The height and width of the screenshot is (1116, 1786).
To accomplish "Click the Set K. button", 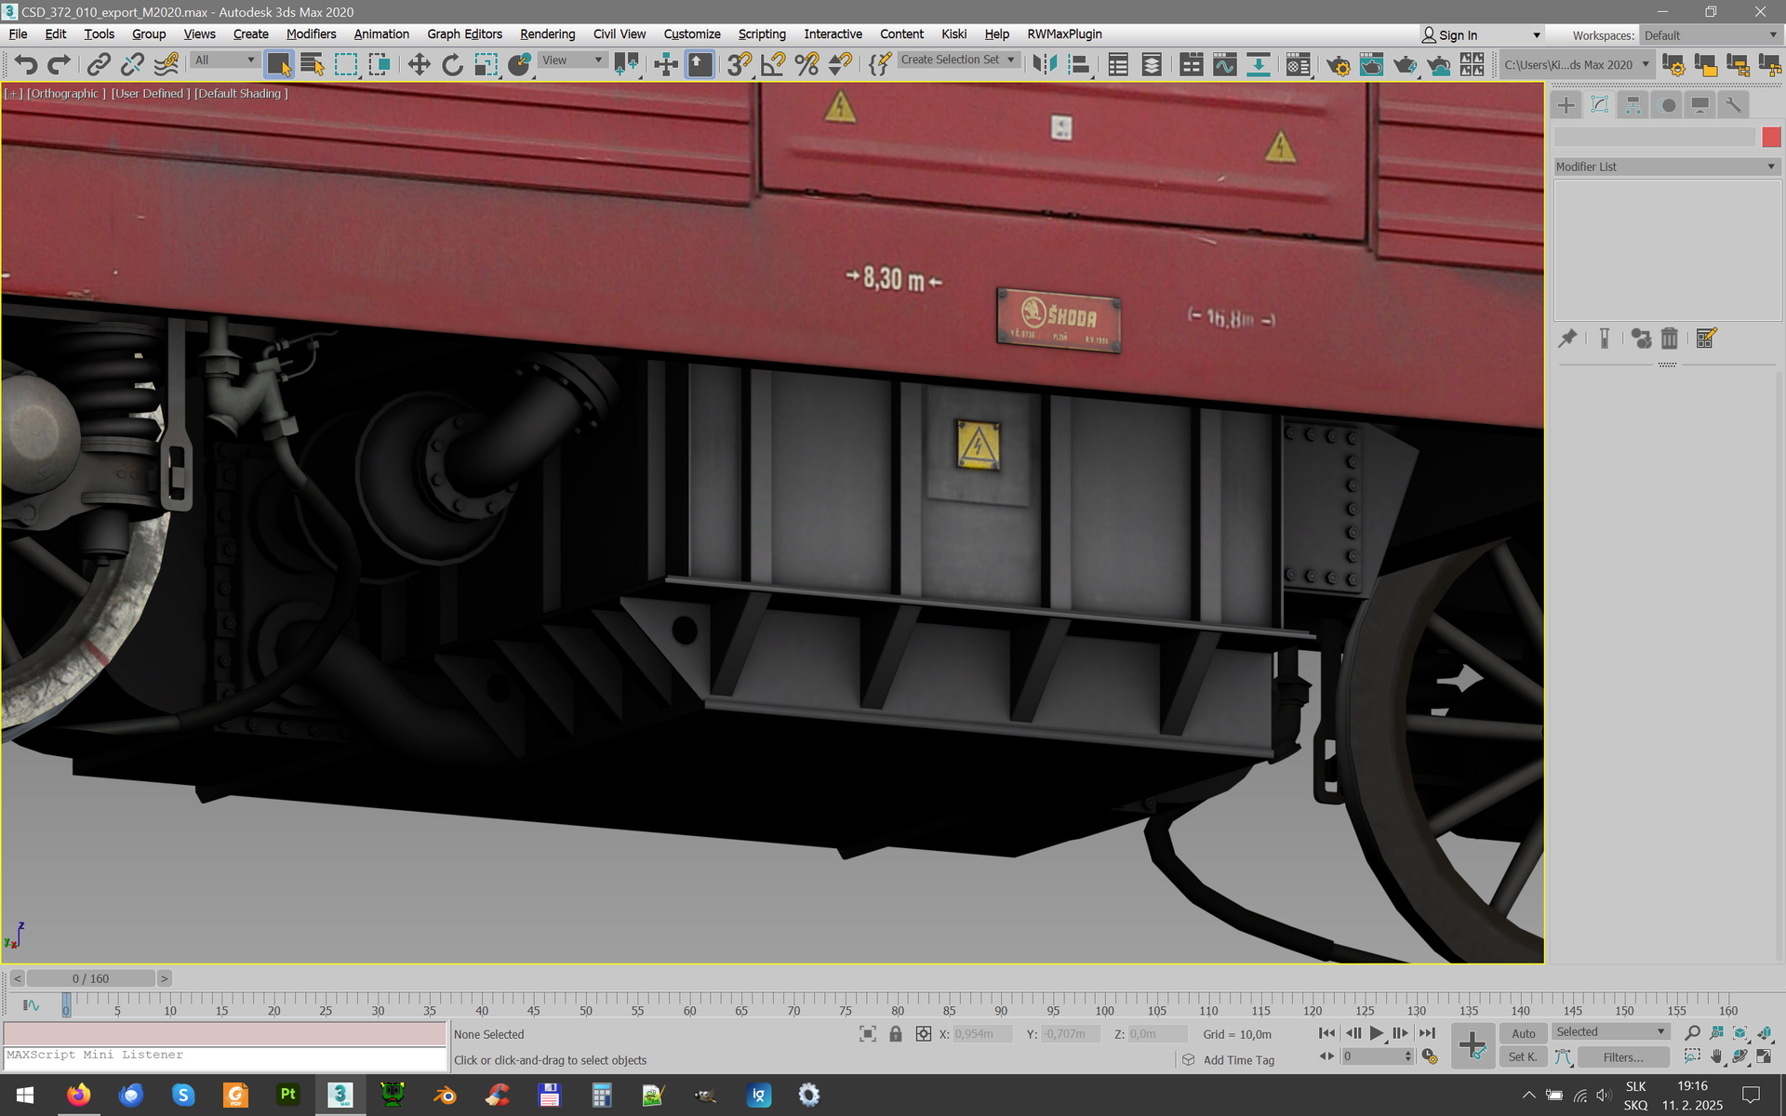I will [x=1523, y=1057].
